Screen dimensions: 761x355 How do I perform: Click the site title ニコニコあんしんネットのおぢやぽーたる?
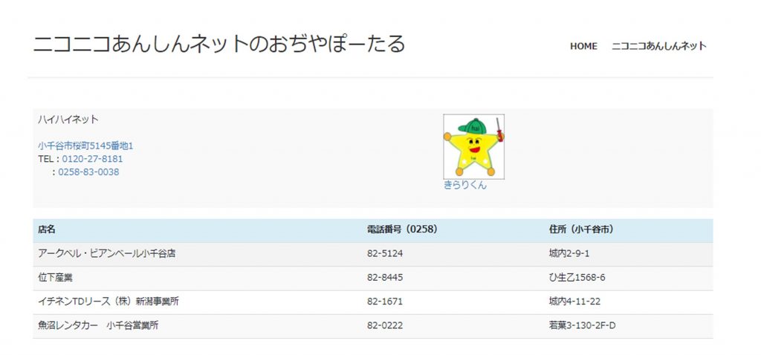pyautogui.click(x=219, y=44)
